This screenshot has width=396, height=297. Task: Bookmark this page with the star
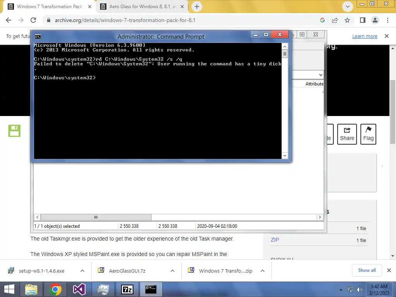tap(347, 20)
